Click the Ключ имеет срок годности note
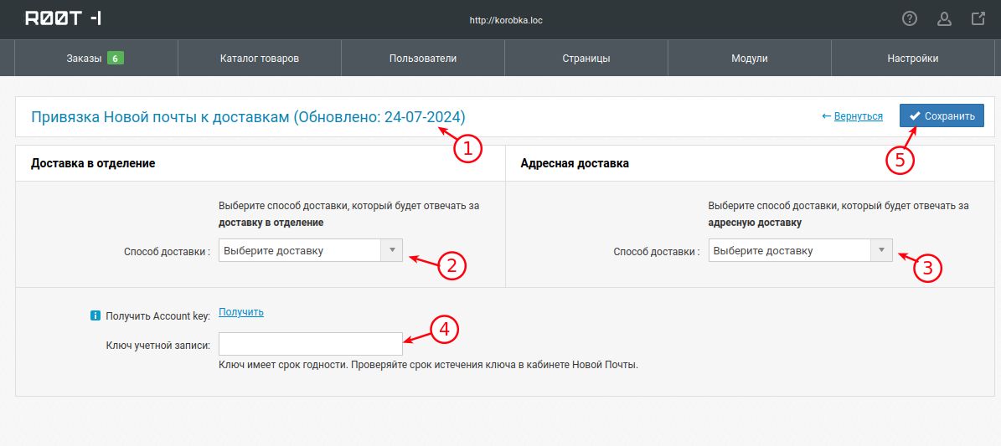Image resolution: width=1001 pixels, height=446 pixels. coord(428,366)
